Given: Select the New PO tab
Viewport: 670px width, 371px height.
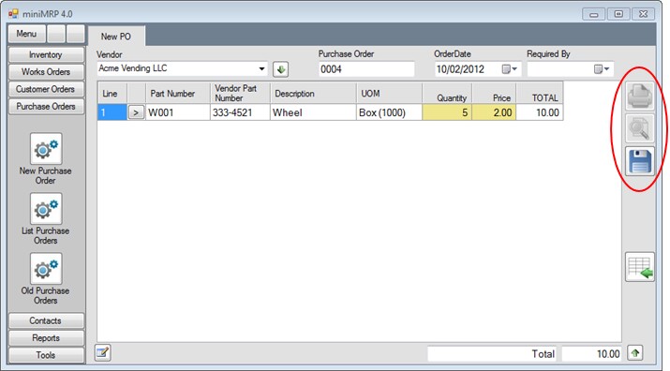Looking at the screenshot, I should tap(116, 37).
